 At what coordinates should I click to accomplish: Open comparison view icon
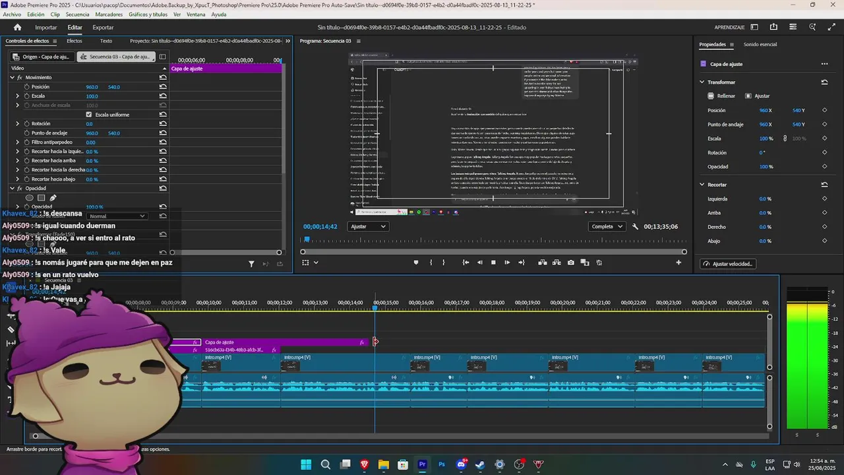coord(585,263)
